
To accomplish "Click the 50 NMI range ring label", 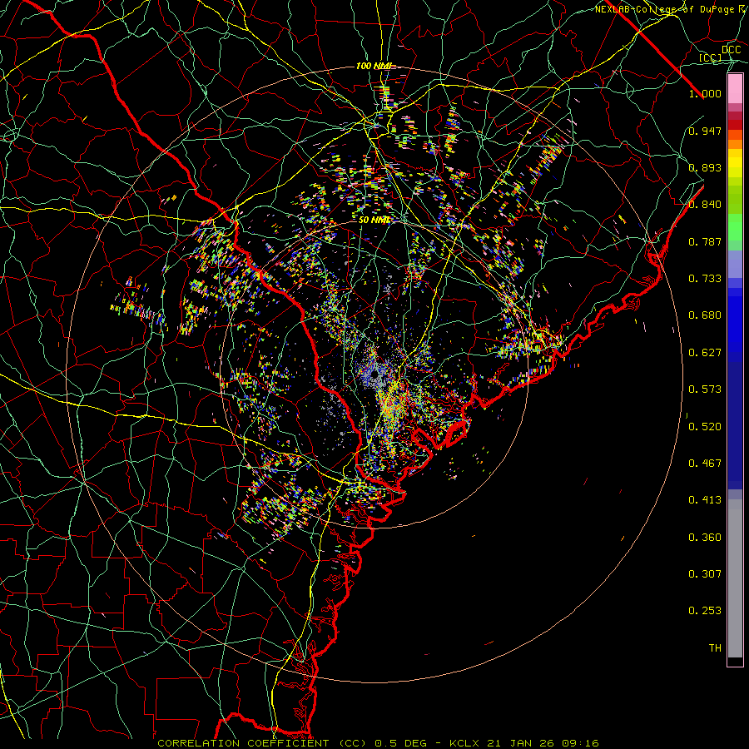I will 374,220.
